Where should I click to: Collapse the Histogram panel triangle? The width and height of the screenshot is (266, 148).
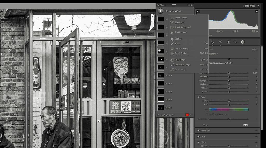click(258, 6)
